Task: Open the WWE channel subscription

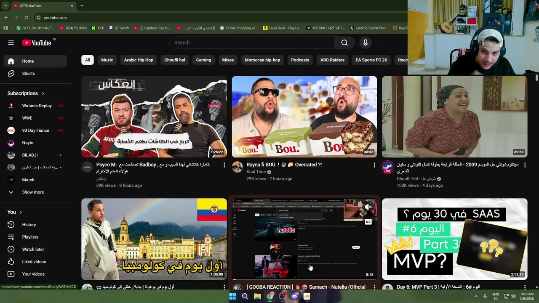Action: [35, 118]
